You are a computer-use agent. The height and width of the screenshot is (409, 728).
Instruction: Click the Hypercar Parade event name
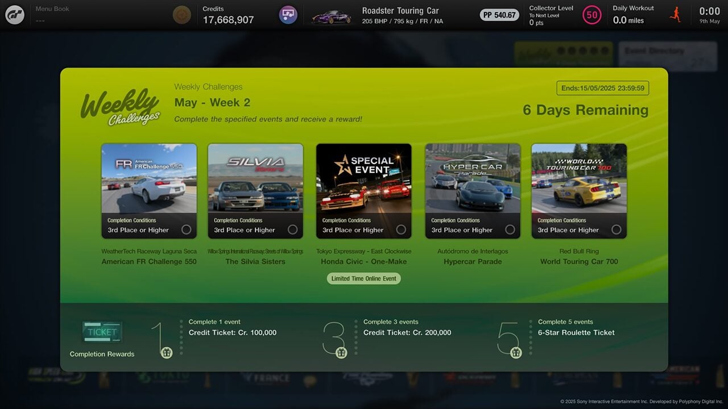point(473,261)
